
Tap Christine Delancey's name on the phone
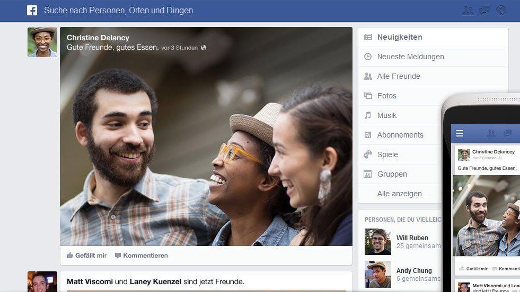493,152
